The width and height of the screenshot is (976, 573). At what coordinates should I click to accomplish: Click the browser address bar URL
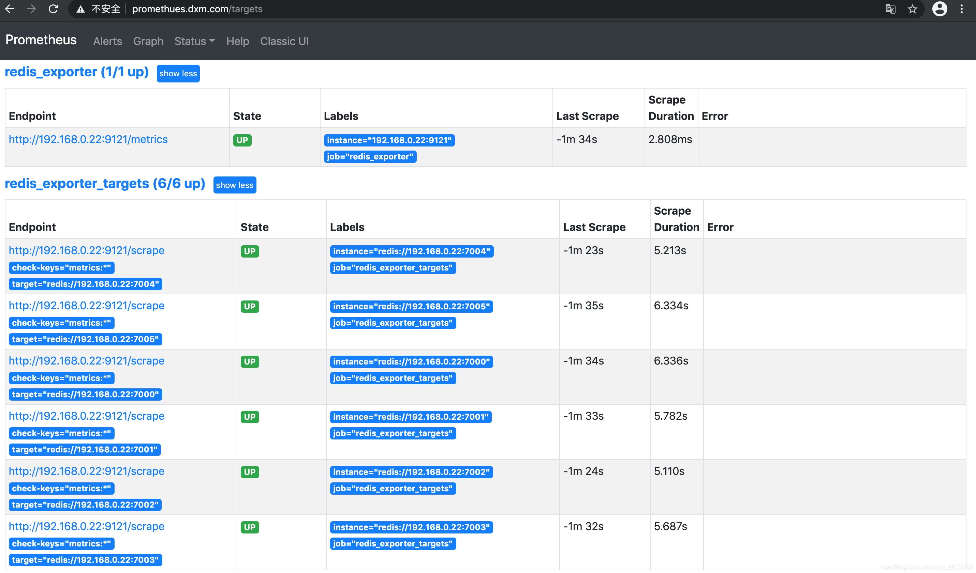coord(197,9)
